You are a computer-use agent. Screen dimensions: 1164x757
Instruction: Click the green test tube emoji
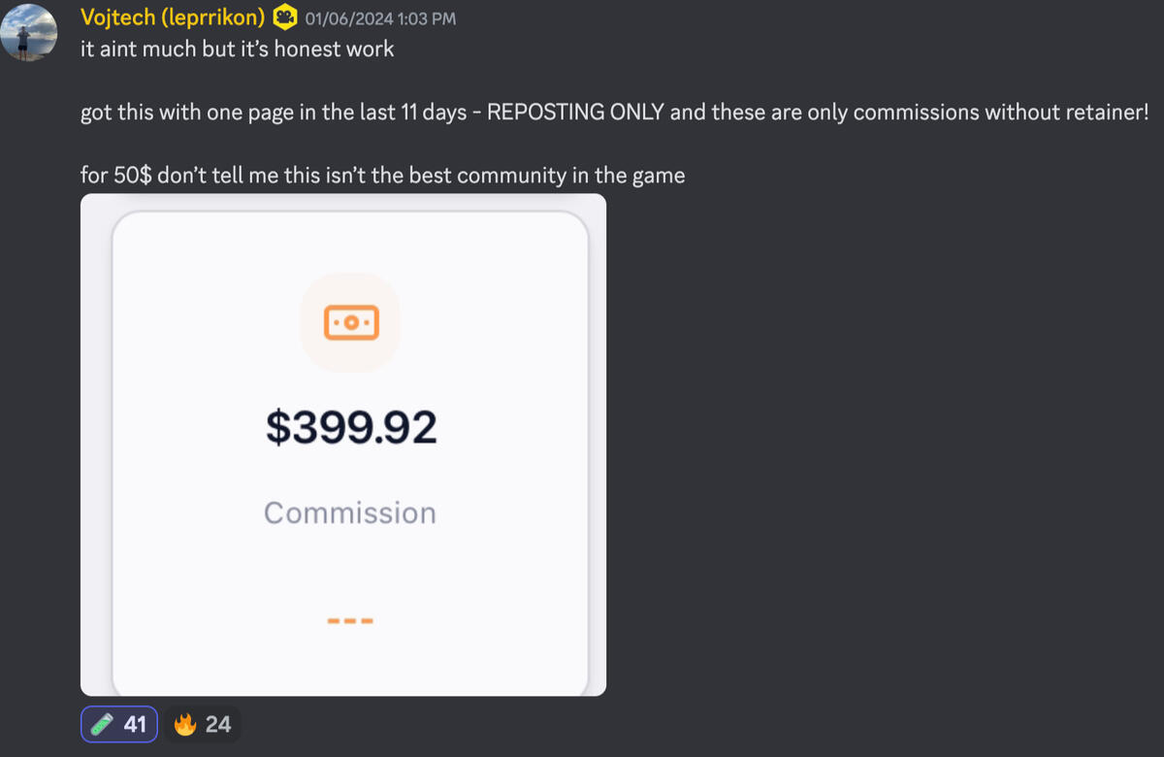[102, 724]
